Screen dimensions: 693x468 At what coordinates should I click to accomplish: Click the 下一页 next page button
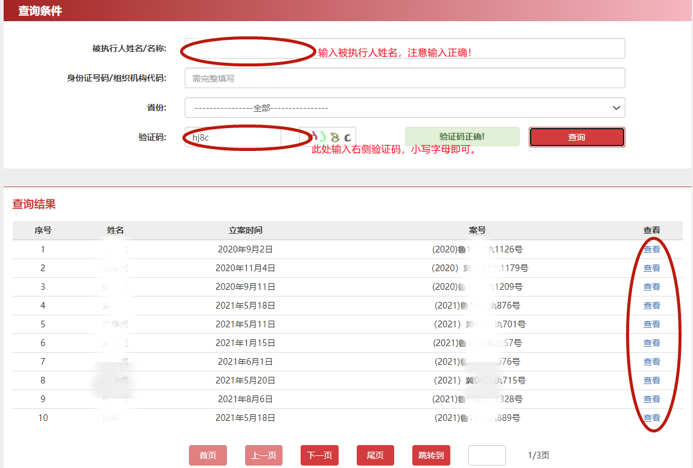tap(319, 455)
